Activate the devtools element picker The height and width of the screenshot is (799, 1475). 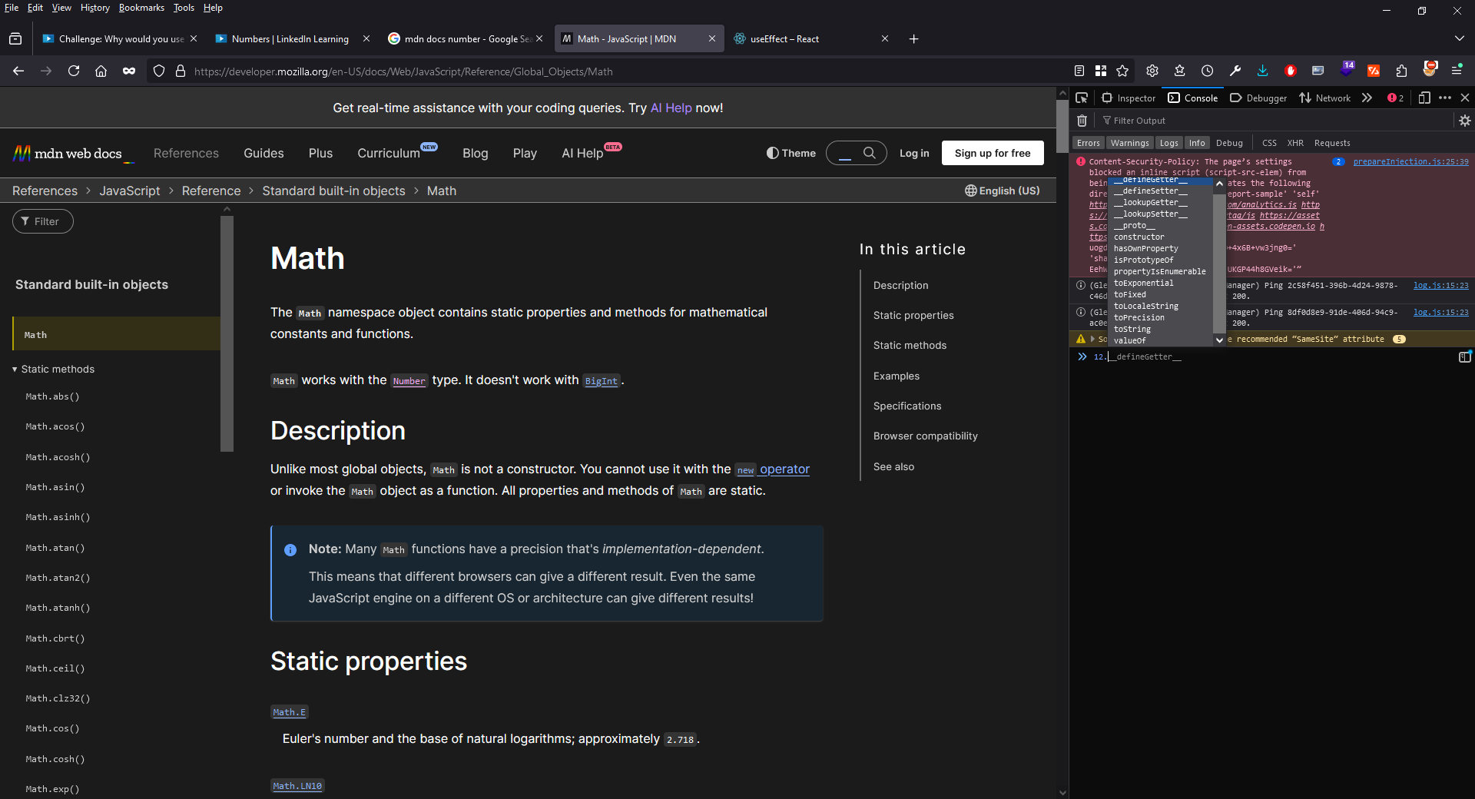point(1082,98)
